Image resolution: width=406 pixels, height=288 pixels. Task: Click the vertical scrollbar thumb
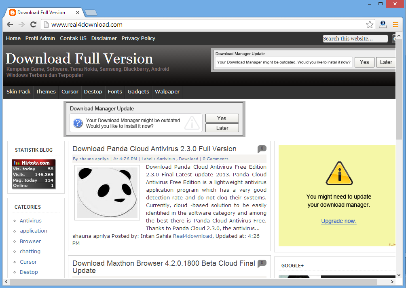pyautogui.click(x=399, y=89)
